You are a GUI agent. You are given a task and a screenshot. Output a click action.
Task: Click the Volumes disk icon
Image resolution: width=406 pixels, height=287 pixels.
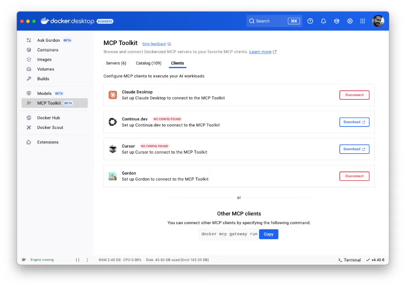pos(29,69)
